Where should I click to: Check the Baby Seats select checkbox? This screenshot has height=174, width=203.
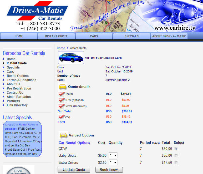click(x=176, y=155)
